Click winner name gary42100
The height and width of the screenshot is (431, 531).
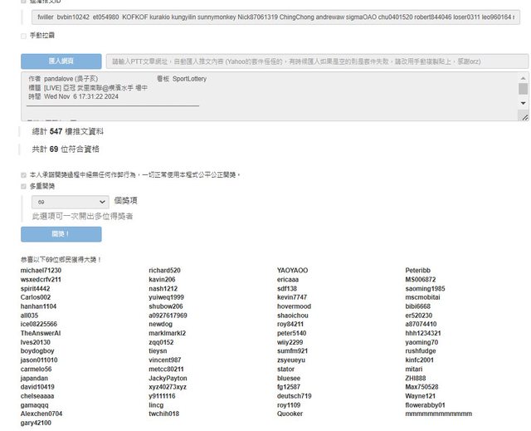click(38, 423)
